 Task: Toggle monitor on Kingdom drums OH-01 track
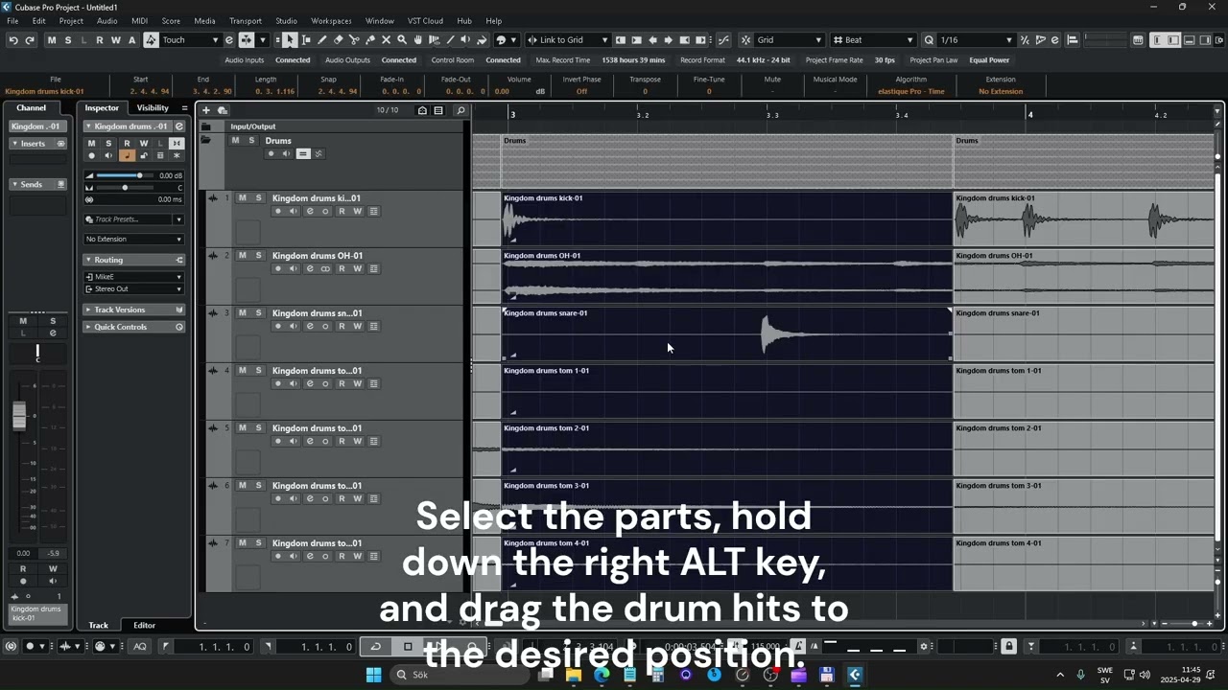(x=294, y=268)
